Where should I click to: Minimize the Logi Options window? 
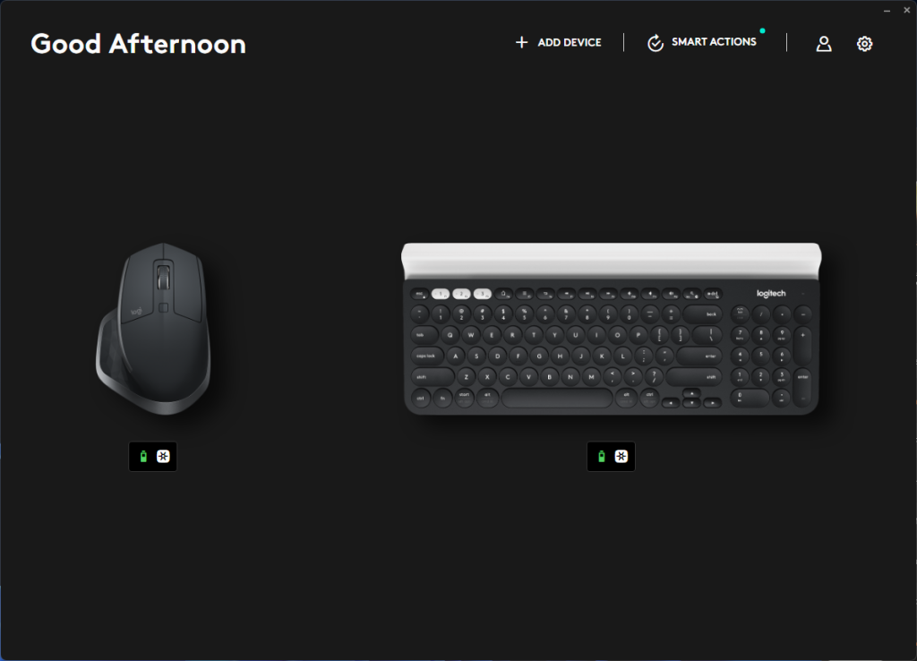click(887, 11)
